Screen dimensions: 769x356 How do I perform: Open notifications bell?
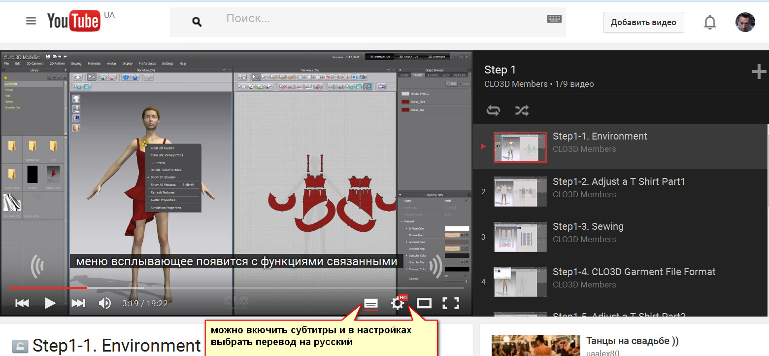[x=709, y=22]
